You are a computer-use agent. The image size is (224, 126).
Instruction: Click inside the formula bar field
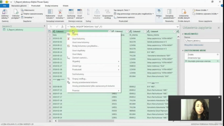(121, 27)
